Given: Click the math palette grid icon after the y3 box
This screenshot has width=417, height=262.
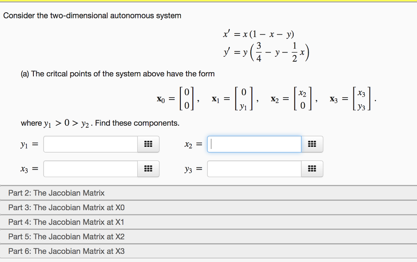Looking at the screenshot, I should click(x=312, y=169).
